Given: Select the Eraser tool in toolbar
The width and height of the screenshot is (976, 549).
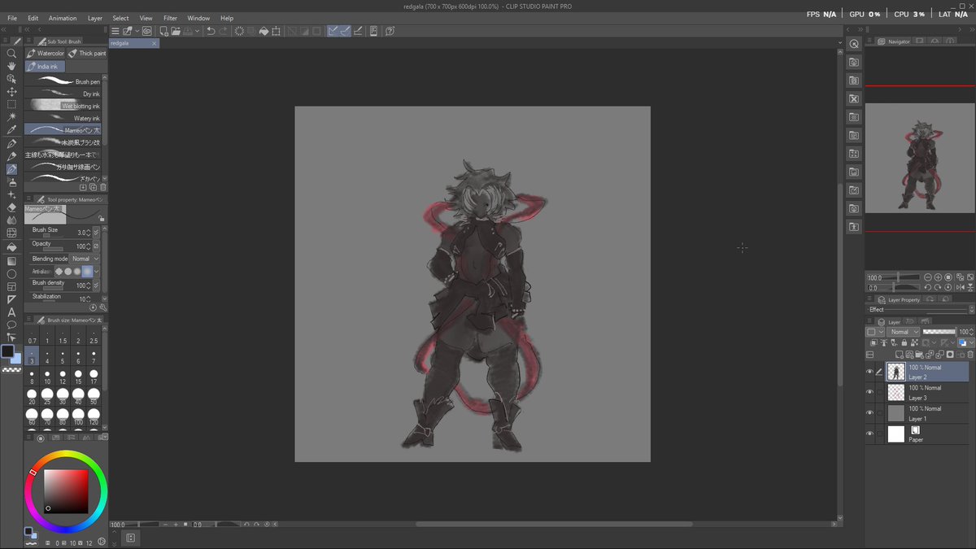Looking at the screenshot, I should [11, 207].
